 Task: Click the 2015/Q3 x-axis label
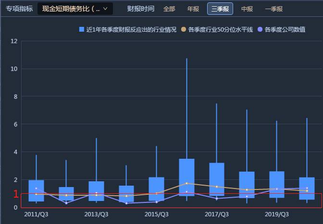coord(157,214)
